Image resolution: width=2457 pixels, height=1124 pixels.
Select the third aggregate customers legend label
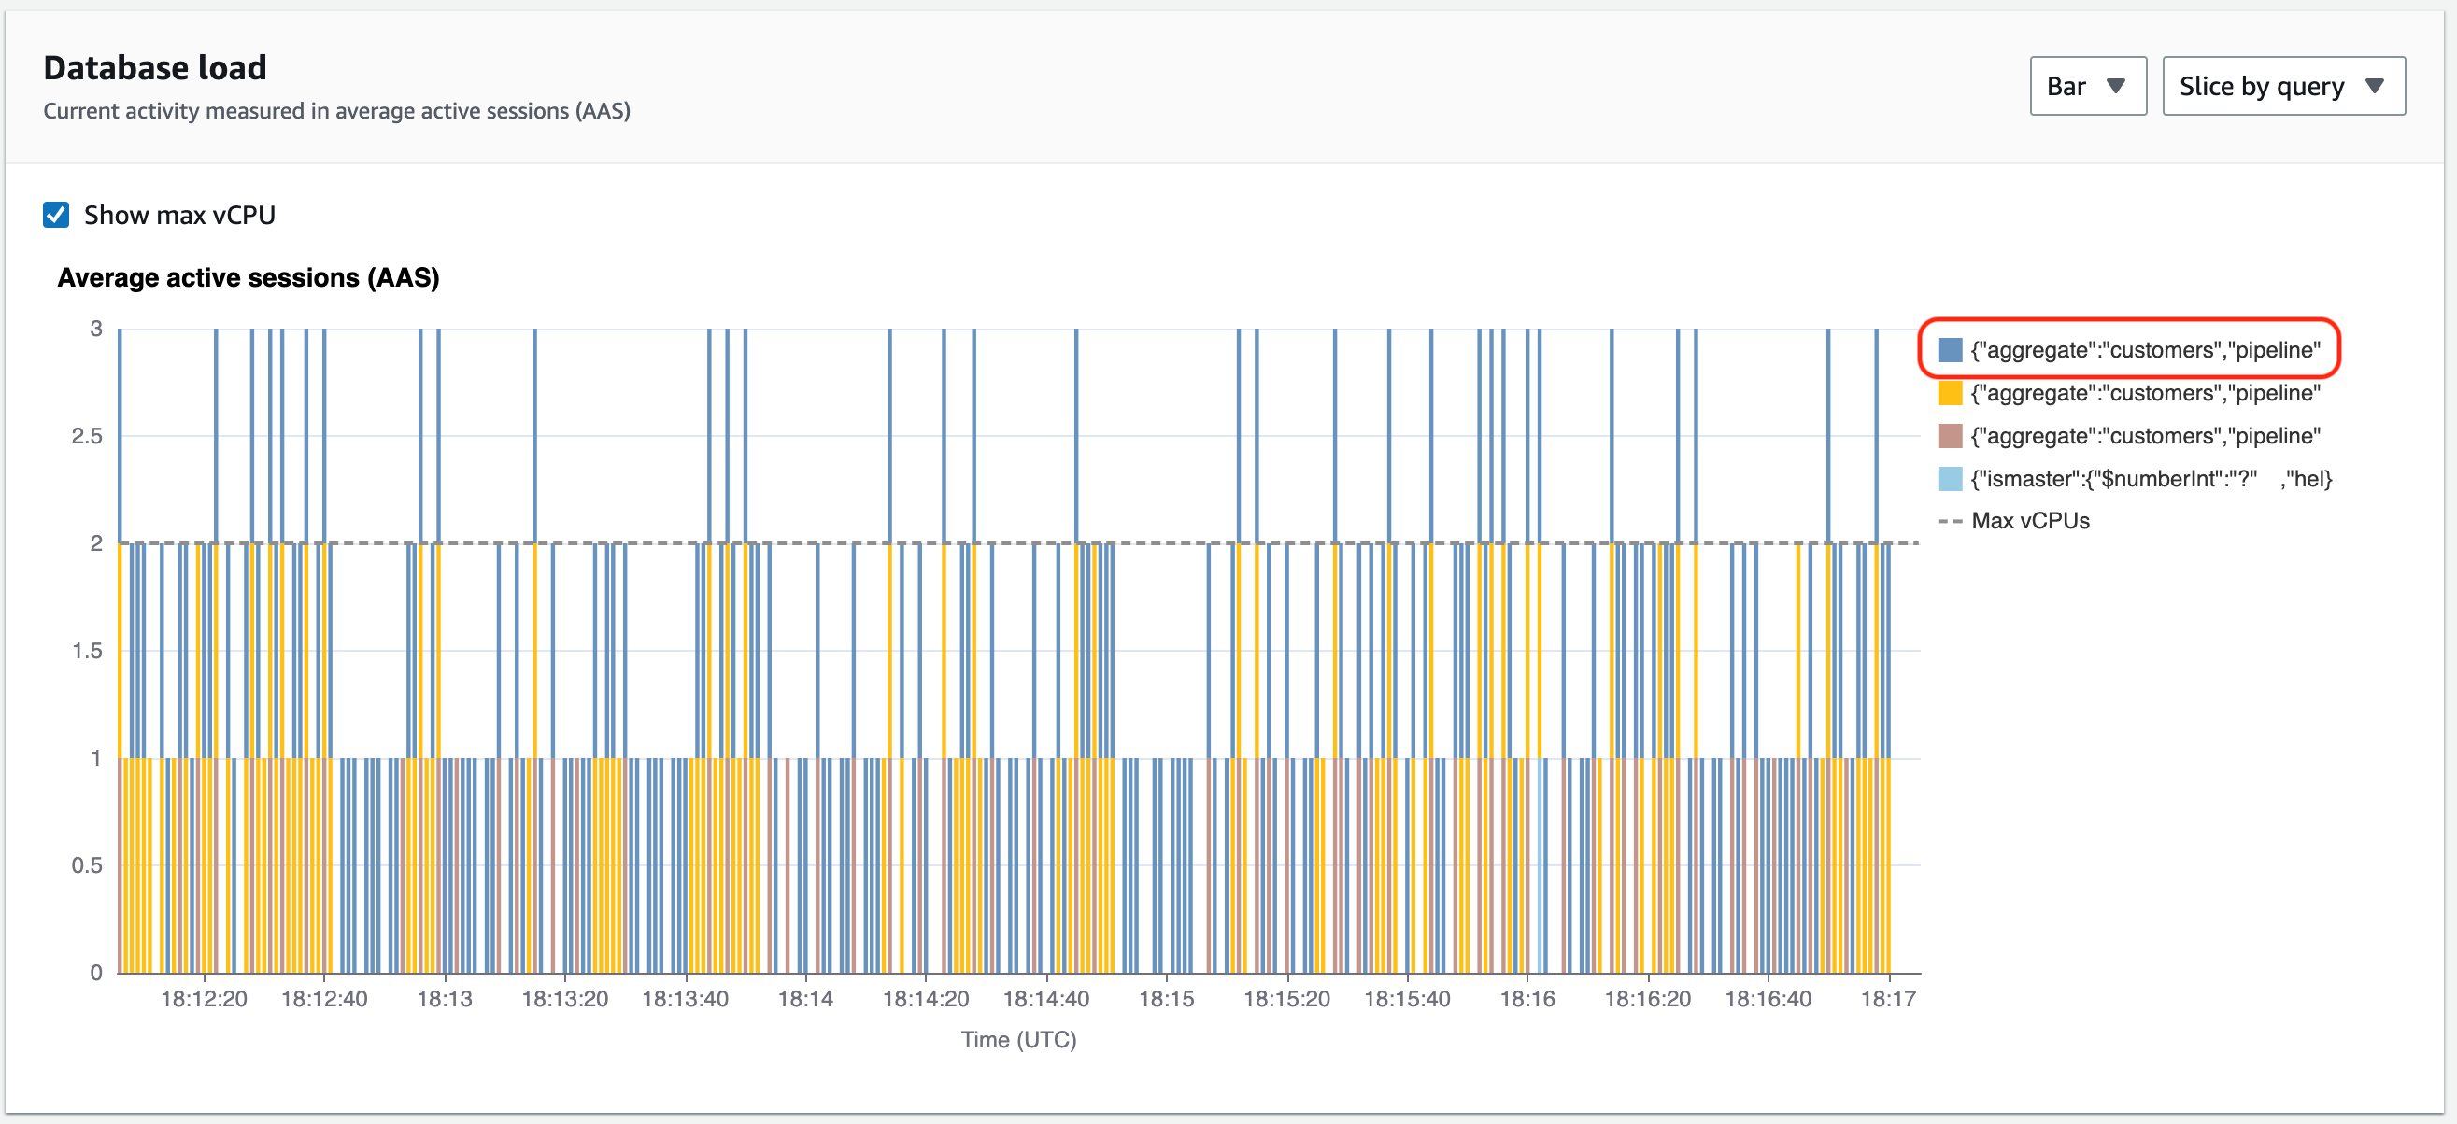click(x=2145, y=436)
